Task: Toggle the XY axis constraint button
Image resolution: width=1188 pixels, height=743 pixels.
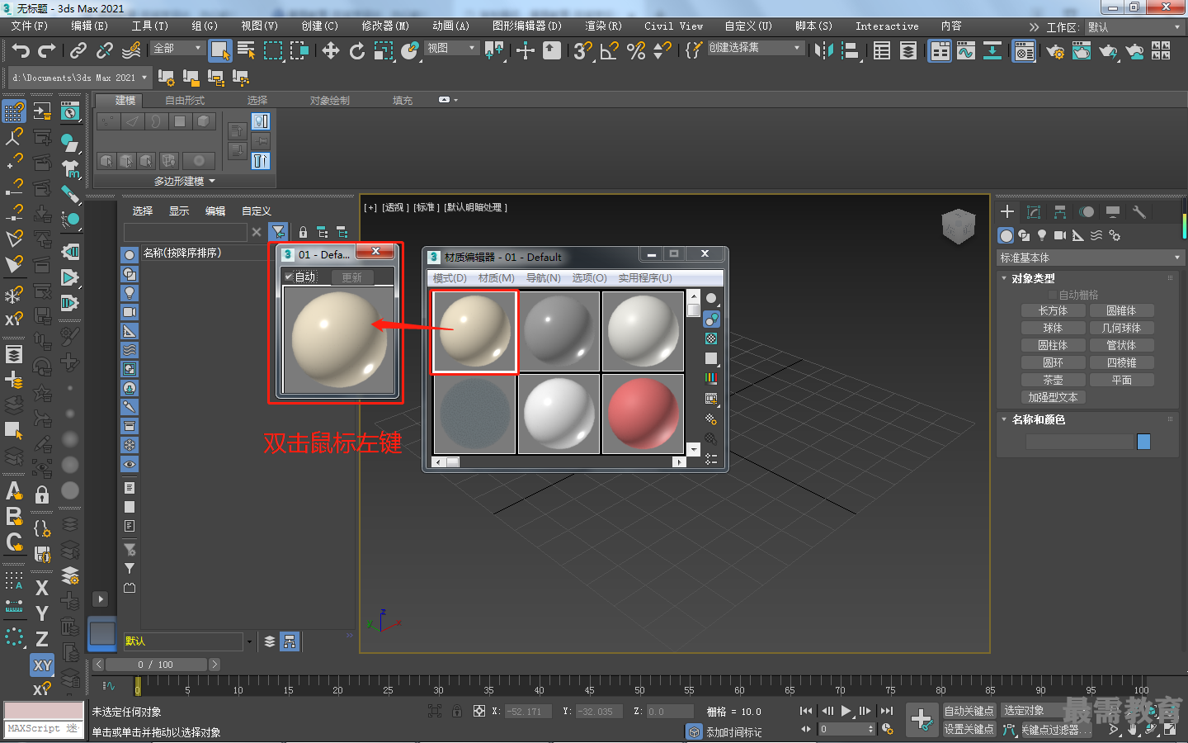Action: [42, 665]
